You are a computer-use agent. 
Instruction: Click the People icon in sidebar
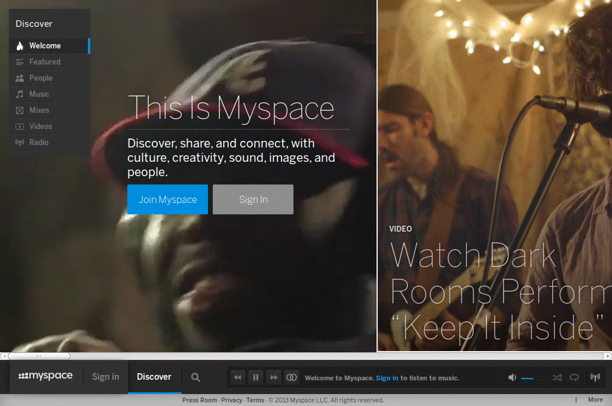point(20,78)
